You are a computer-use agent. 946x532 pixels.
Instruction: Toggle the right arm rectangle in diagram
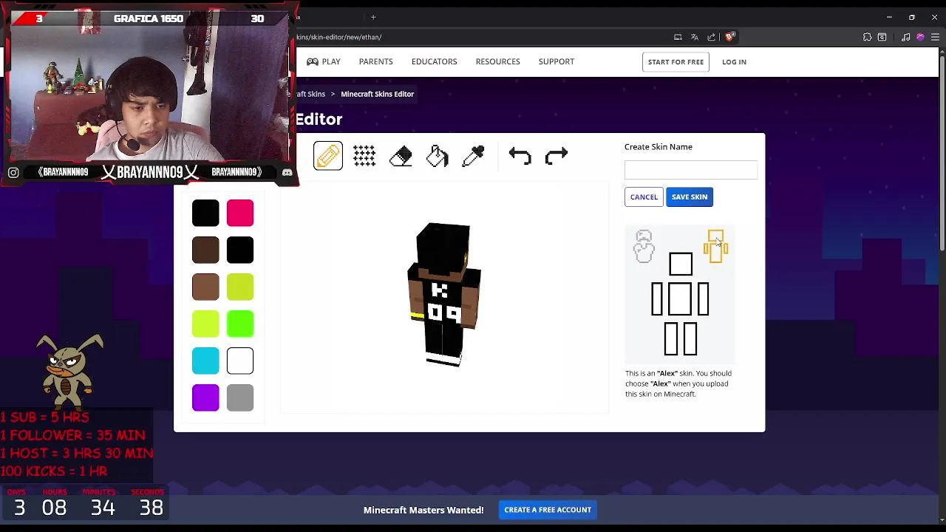(703, 299)
